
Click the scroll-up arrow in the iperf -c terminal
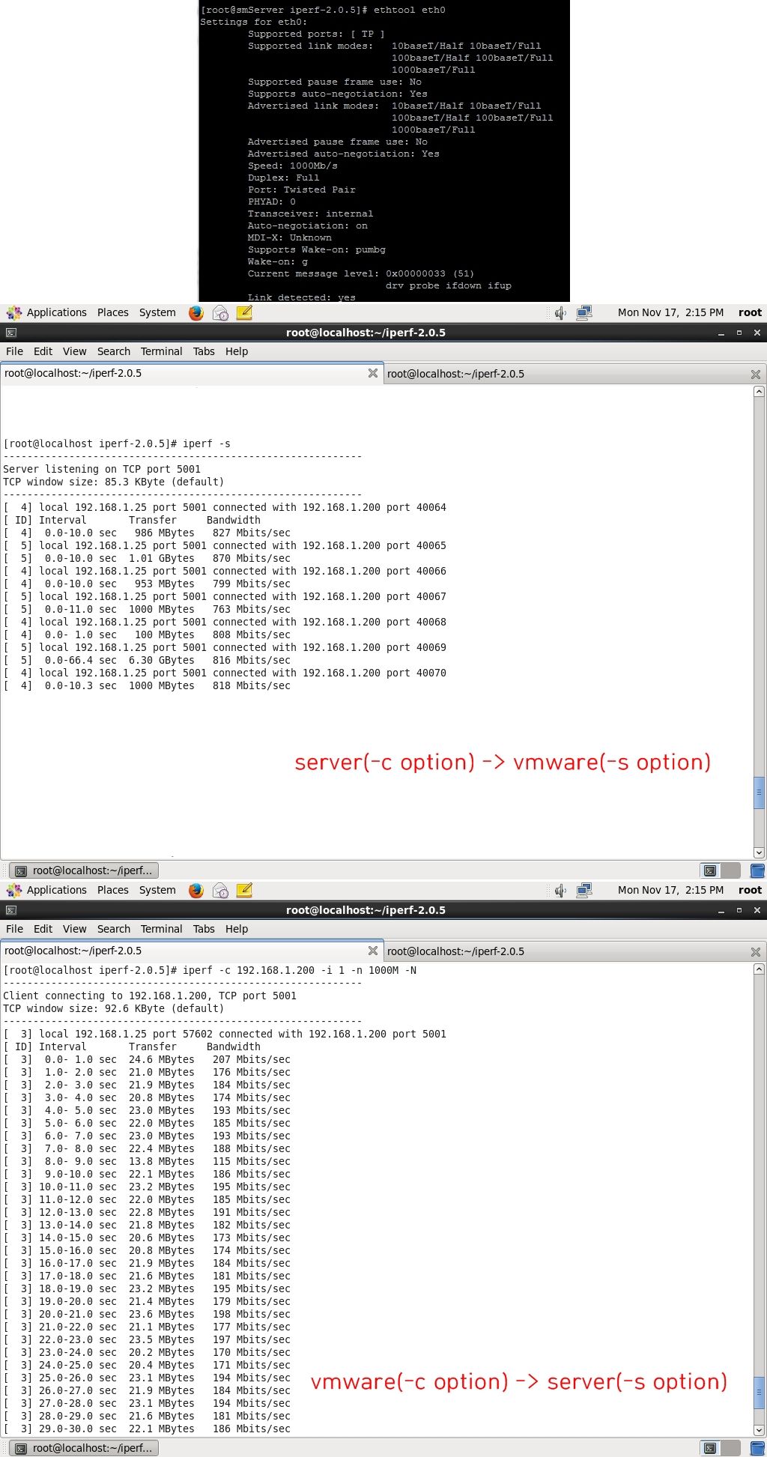pos(759,969)
